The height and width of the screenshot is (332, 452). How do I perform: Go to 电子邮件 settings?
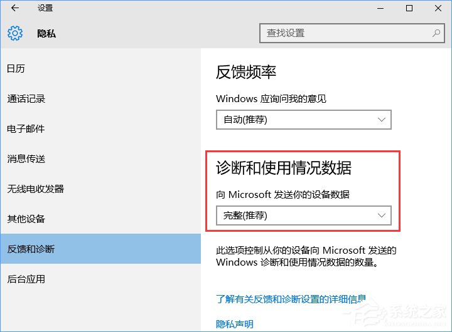point(26,129)
